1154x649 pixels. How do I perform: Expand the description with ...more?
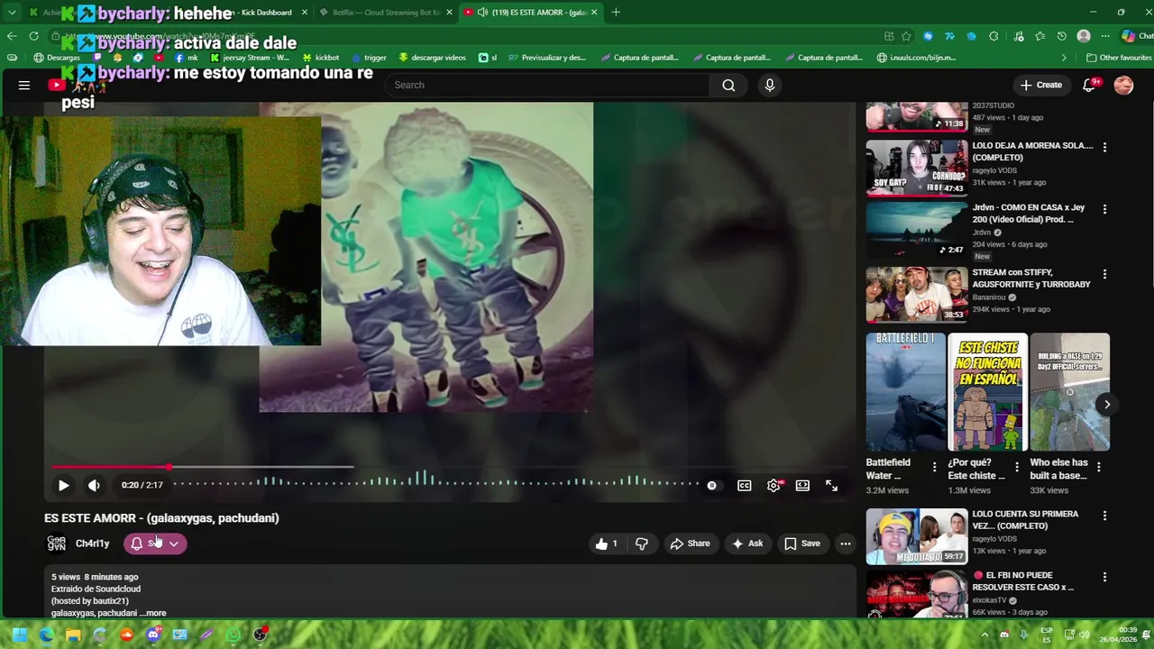click(152, 613)
